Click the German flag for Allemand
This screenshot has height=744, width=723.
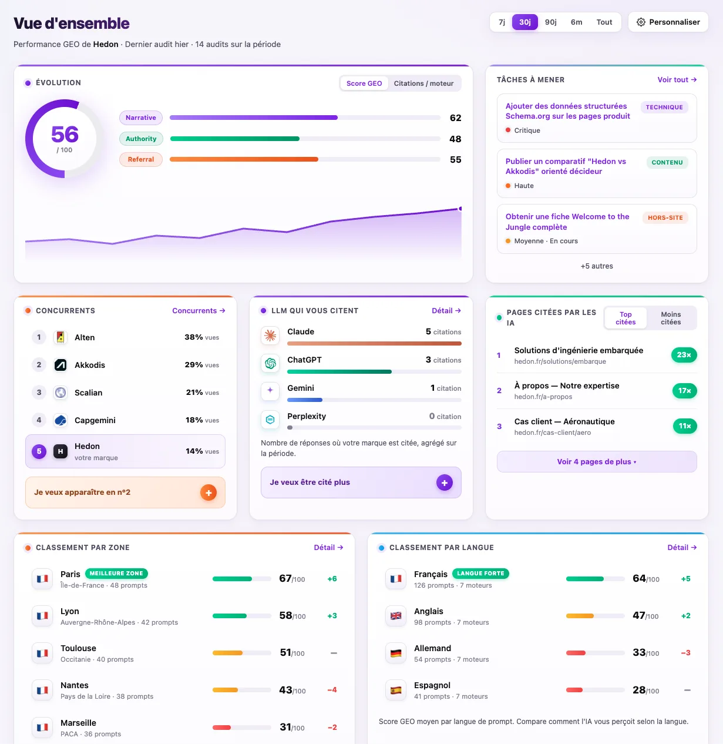pyautogui.click(x=396, y=653)
